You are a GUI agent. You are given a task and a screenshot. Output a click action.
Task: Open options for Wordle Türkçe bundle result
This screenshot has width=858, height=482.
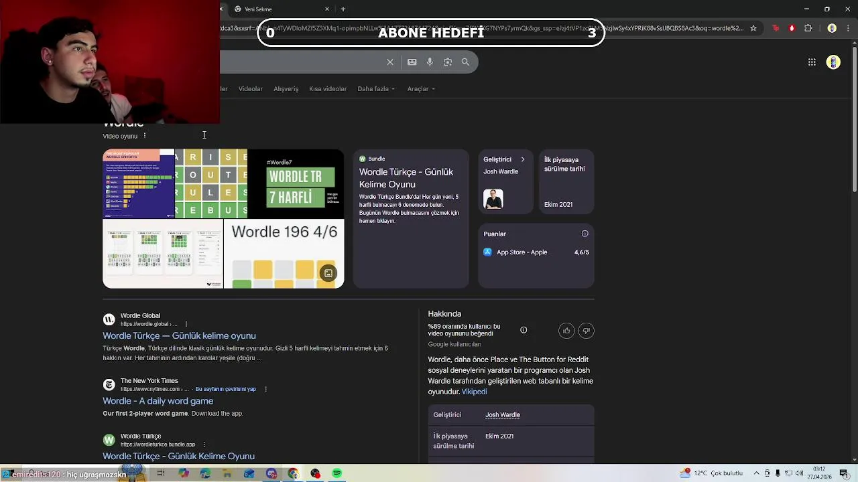click(x=204, y=445)
